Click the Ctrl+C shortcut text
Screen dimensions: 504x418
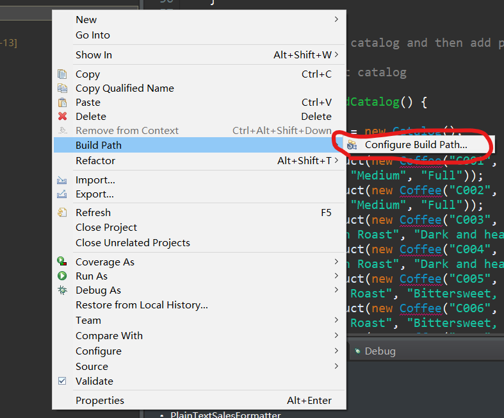click(316, 74)
